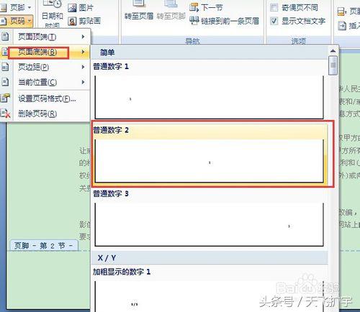
Task: Expand submenu arrow for 当前位置
Action: click(x=83, y=82)
